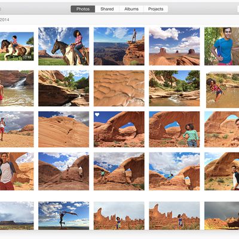
Task: Open the Projects tab
Action: [x=156, y=9]
